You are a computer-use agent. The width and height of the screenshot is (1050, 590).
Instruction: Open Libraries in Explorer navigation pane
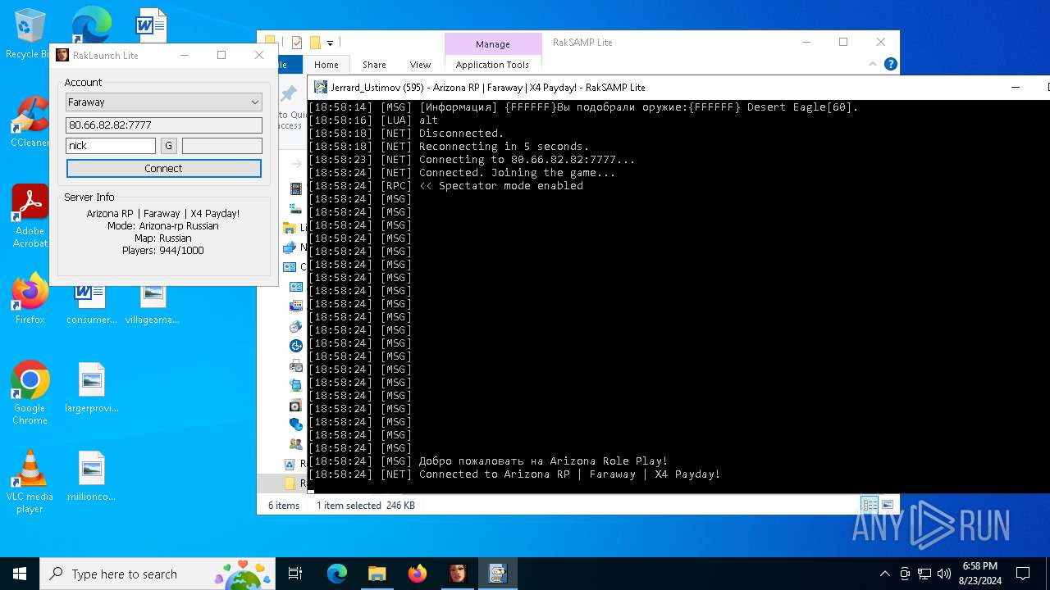[x=294, y=228]
